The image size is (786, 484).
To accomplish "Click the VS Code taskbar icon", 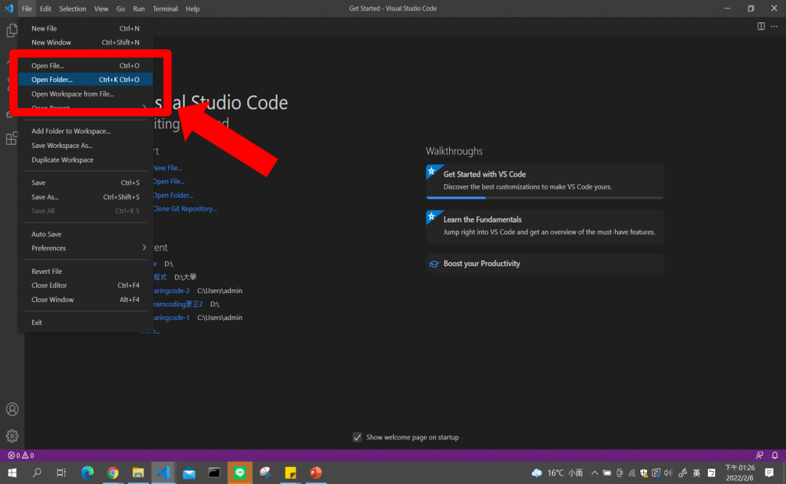I will (163, 472).
